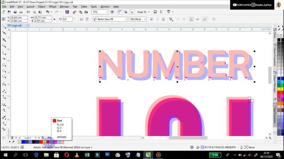Screen dimensions: 284x159
Task: Select the Smart Fill tool
Action: [x=4, y=129]
